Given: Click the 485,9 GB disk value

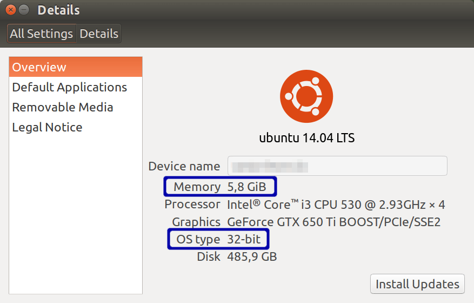Looking at the screenshot, I should point(252,256).
